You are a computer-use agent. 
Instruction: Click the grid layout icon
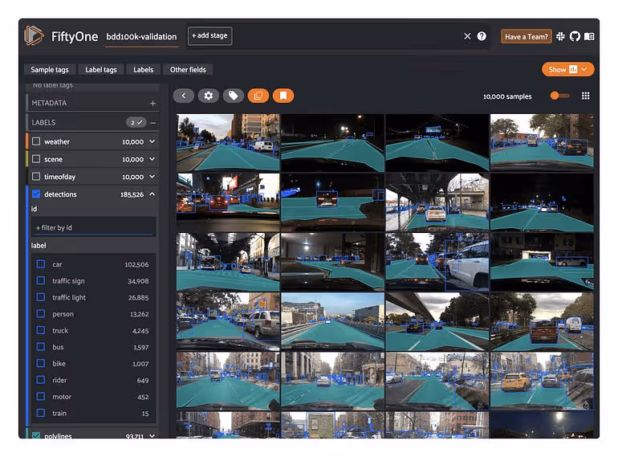click(586, 96)
